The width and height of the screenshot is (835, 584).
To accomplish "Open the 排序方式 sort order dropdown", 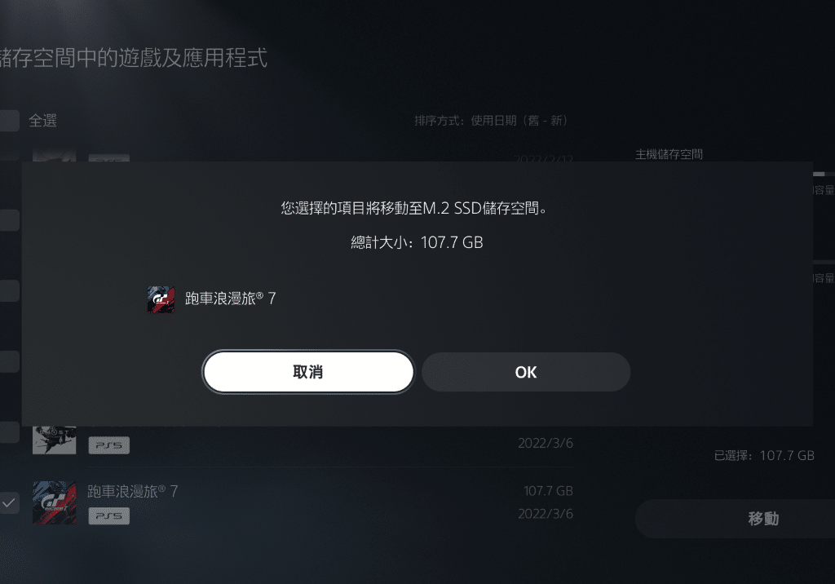I will tap(491, 121).
